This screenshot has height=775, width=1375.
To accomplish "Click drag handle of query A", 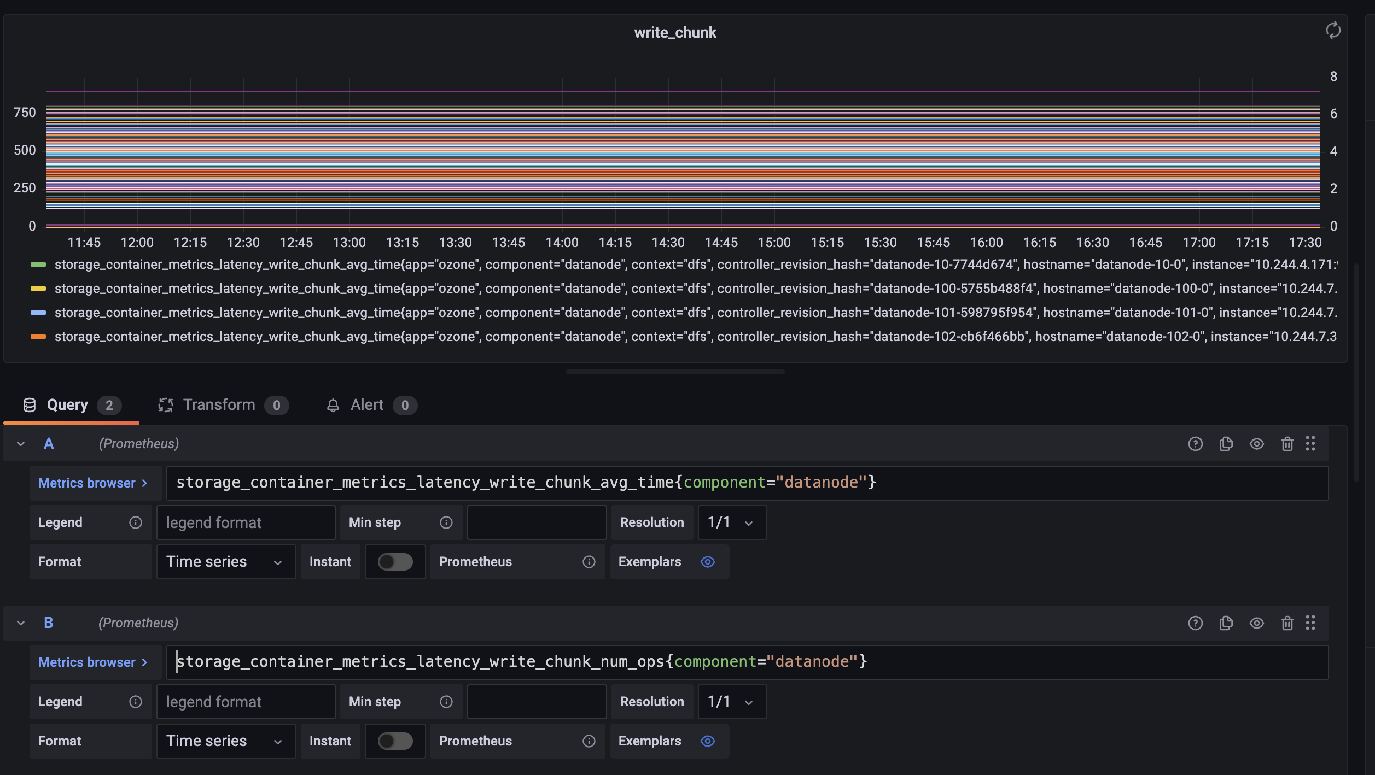I will (1310, 444).
